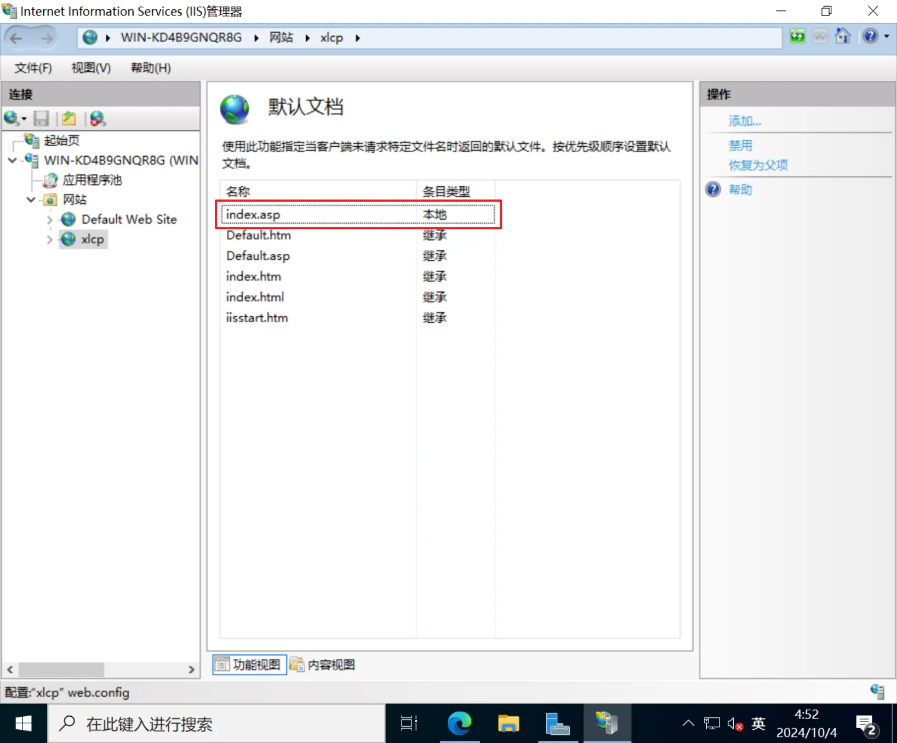Screen dimensions: 897x743
Task: Open breadcrumb arrow after WIN-KD4B9GNQR8G
Action: coord(256,38)
